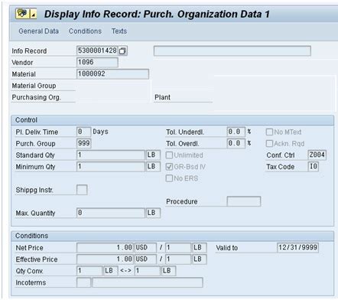Click the Conf. Ctrl field showing Z004
This screenshot has width=338, height=300.
click(x=317, y=155)
